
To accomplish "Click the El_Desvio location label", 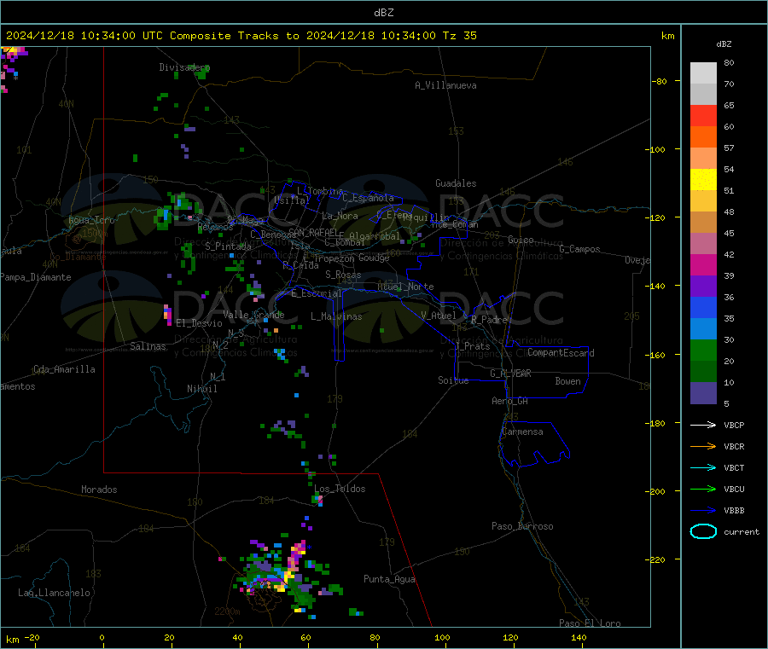I will (200, 323).
